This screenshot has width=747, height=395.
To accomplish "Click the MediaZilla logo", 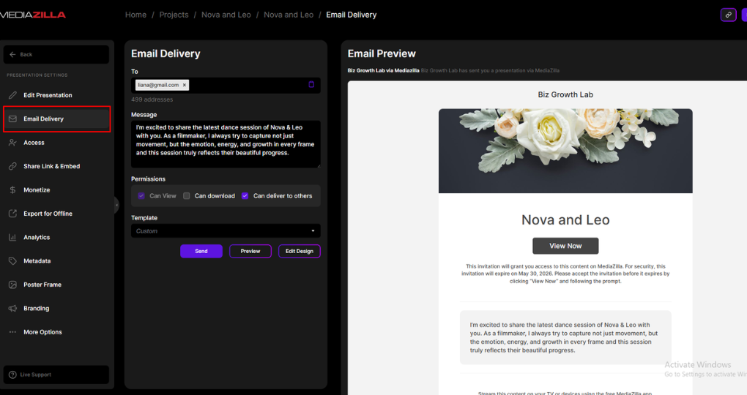I will point(32,15).
